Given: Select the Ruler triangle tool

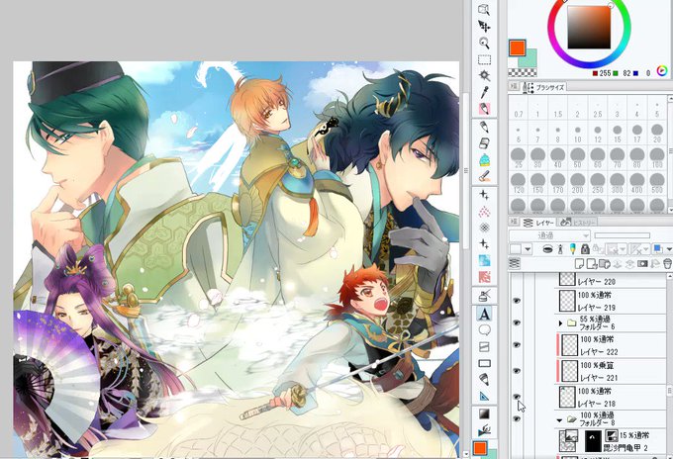Looking at the screenshot, I should click(484, 396).
